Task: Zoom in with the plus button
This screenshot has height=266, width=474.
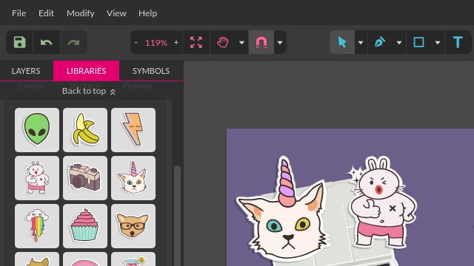Action: (x=176, y=43)
